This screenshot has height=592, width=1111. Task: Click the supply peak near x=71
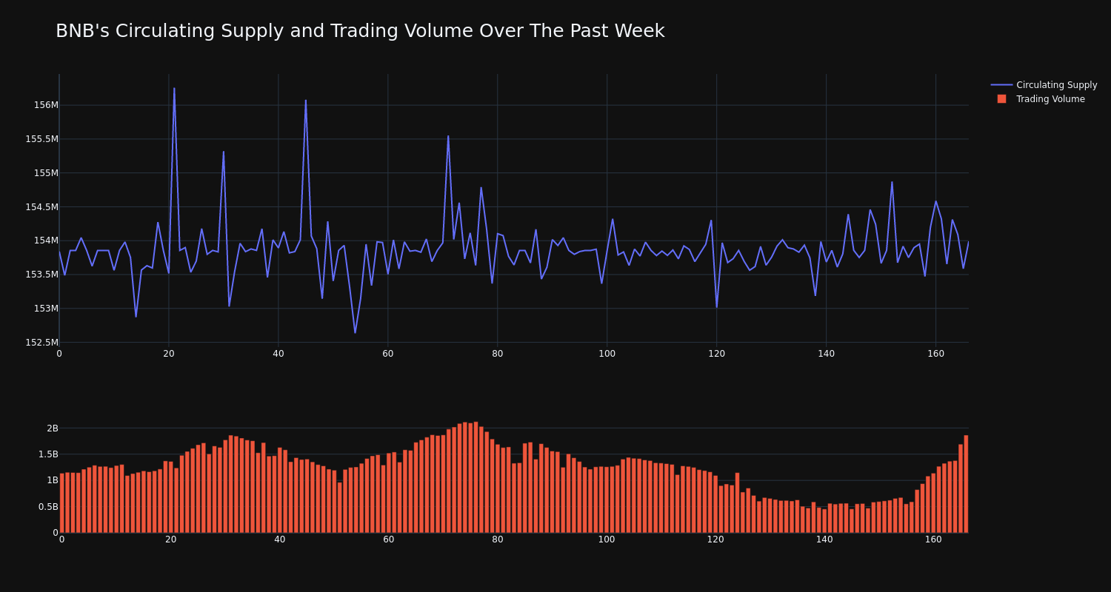pyautogui.click(x=448, y=136)
